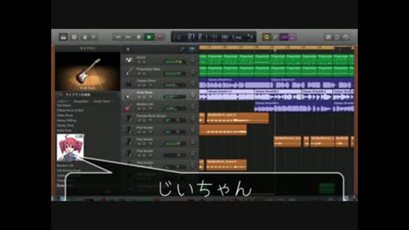Viewport: 409px width, 230px height.
Task: Open the Media Browser button
Action: pos(346,37)
